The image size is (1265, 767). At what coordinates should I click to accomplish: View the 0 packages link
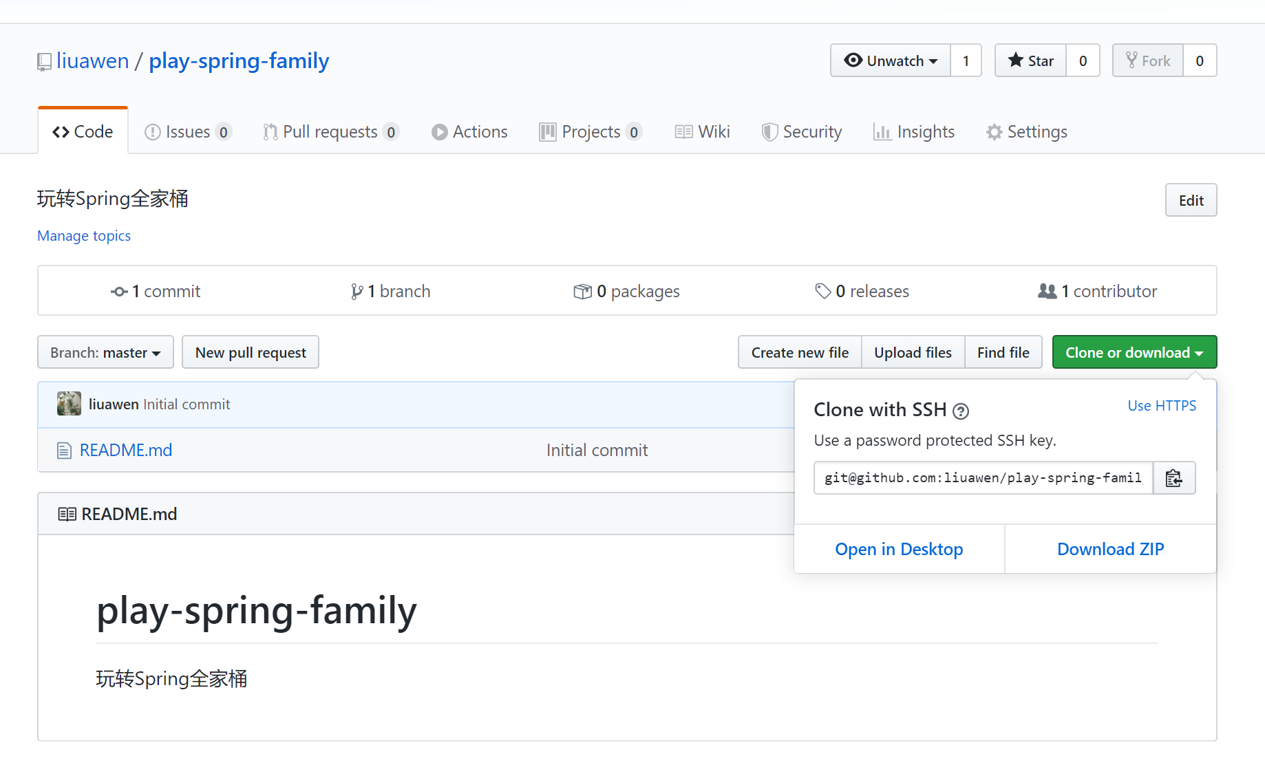pyautogui.click(x=627, y=291)
